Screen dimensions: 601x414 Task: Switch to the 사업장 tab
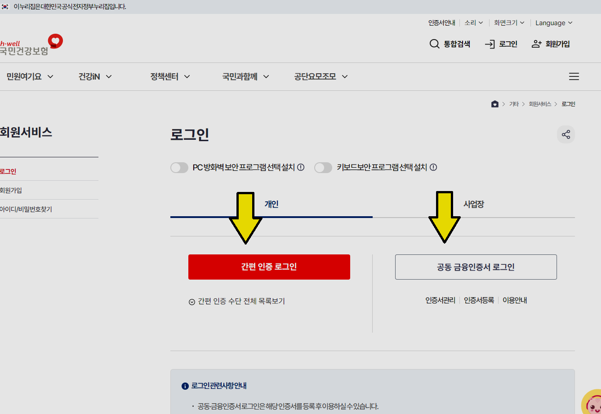click(x=473, y=204)
